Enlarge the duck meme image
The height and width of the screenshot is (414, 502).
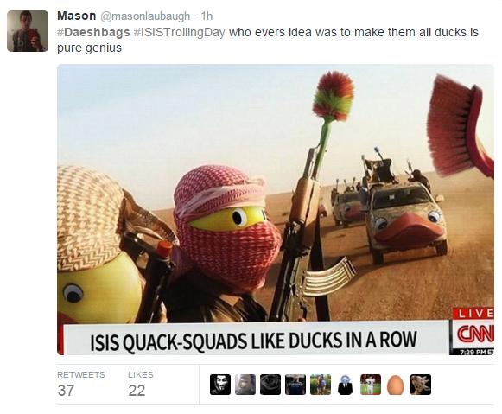(x=276, y=210)
